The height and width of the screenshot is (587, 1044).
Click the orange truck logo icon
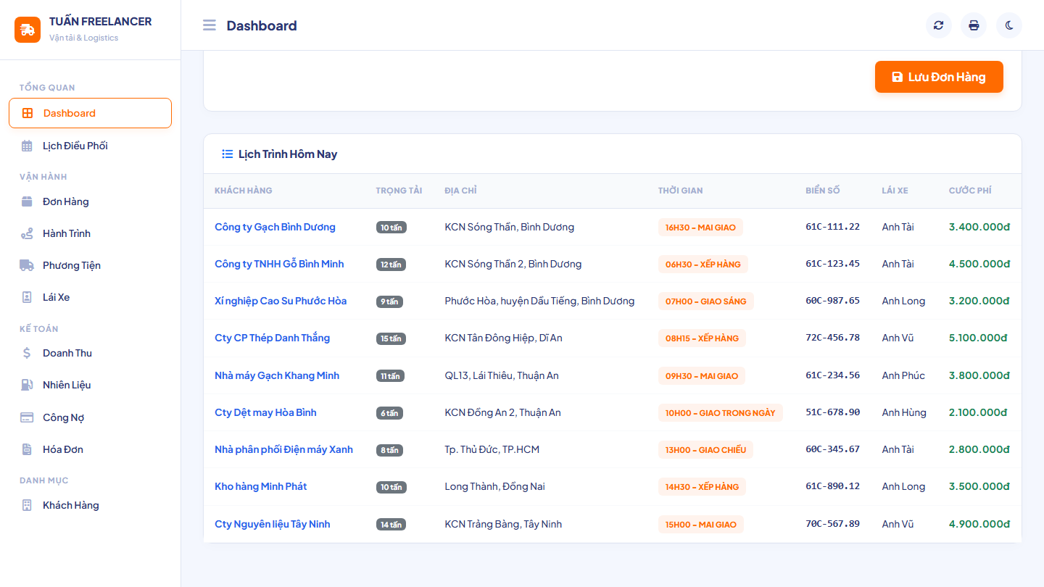click(x=28, y=30)
